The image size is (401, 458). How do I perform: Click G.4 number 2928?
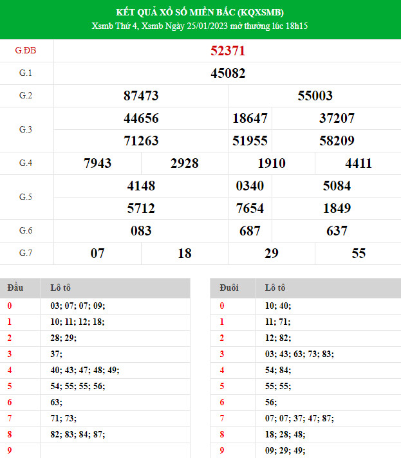click(x=185, y=163)
